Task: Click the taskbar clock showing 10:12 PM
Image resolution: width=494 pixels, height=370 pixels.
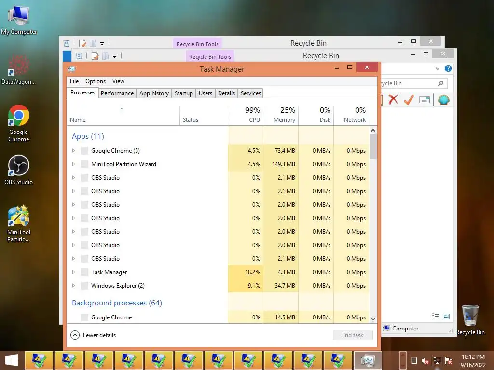Action: [473, 361]
